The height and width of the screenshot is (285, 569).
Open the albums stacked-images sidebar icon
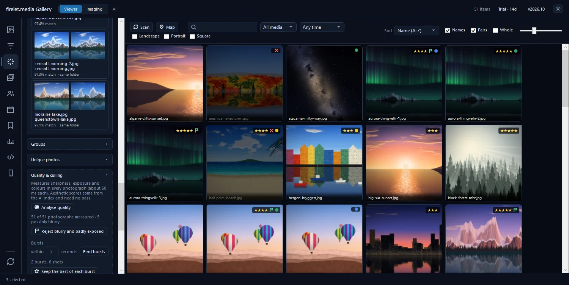(11, 78)
